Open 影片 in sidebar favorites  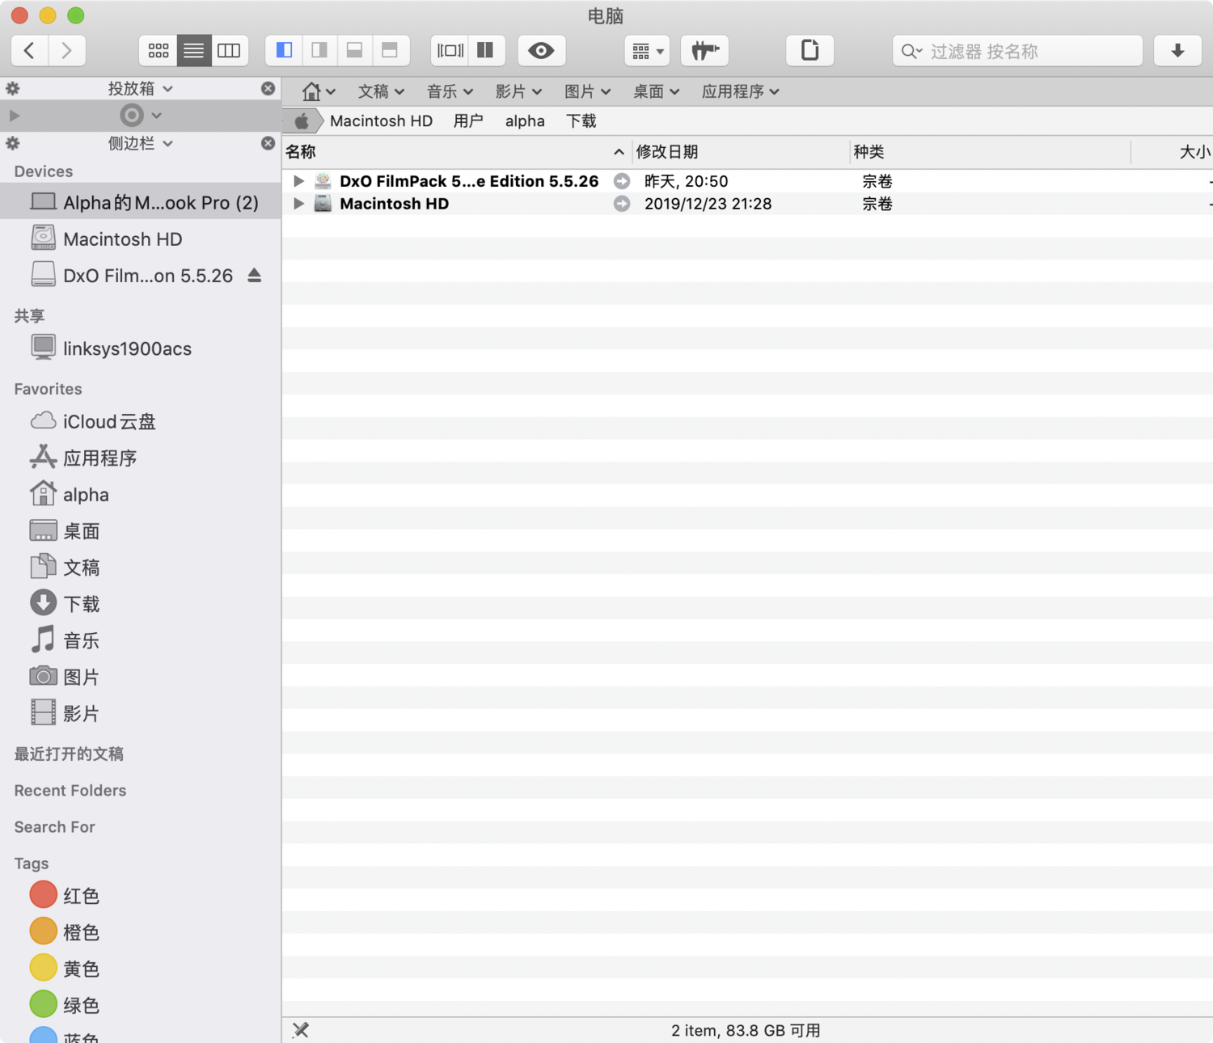pyautogui.click(x=141, y=714)
